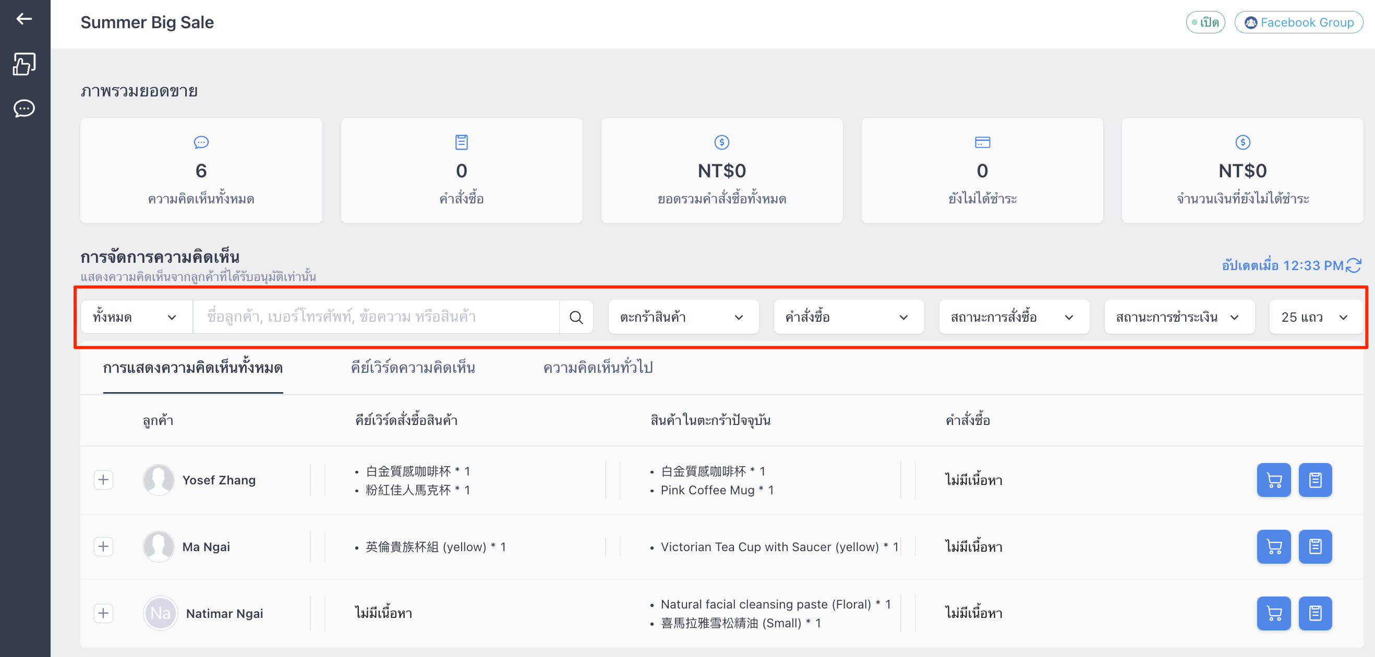
Task: Click the order document button for Yosef Zhang
Action: [x=1315, y=480]
